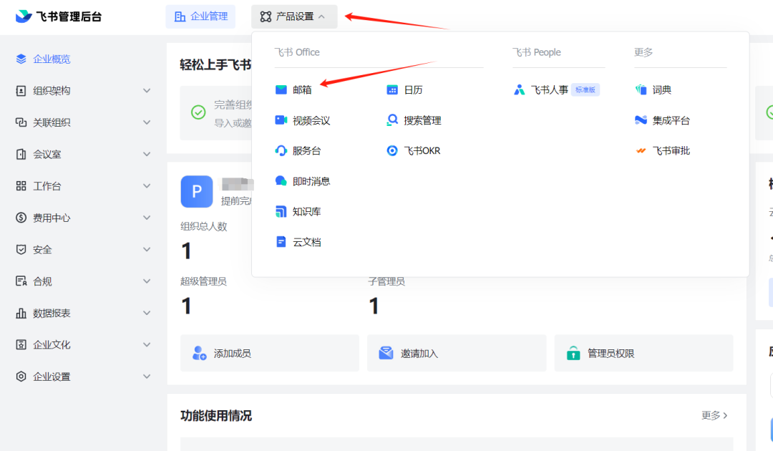Select the 飞书审批 approval icon
The width and height of the screenshot is (773, 451).
(x=641, y=151)
